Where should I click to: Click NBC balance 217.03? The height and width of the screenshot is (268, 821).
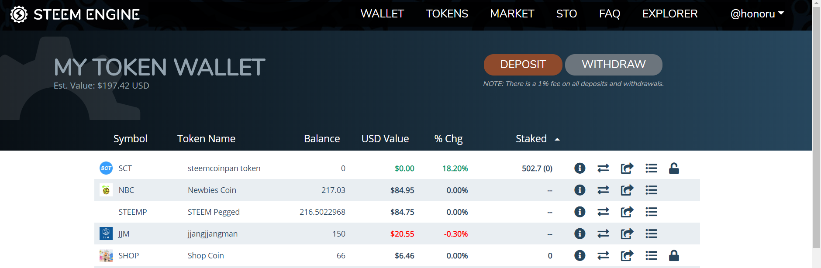point(333,190)
